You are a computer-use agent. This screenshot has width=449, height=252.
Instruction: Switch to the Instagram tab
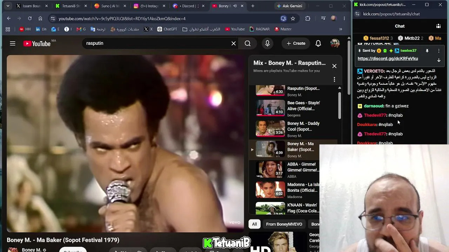click(x=149, y=6)
